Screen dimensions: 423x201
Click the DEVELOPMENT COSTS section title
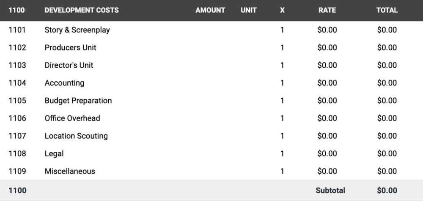[82, 10]
